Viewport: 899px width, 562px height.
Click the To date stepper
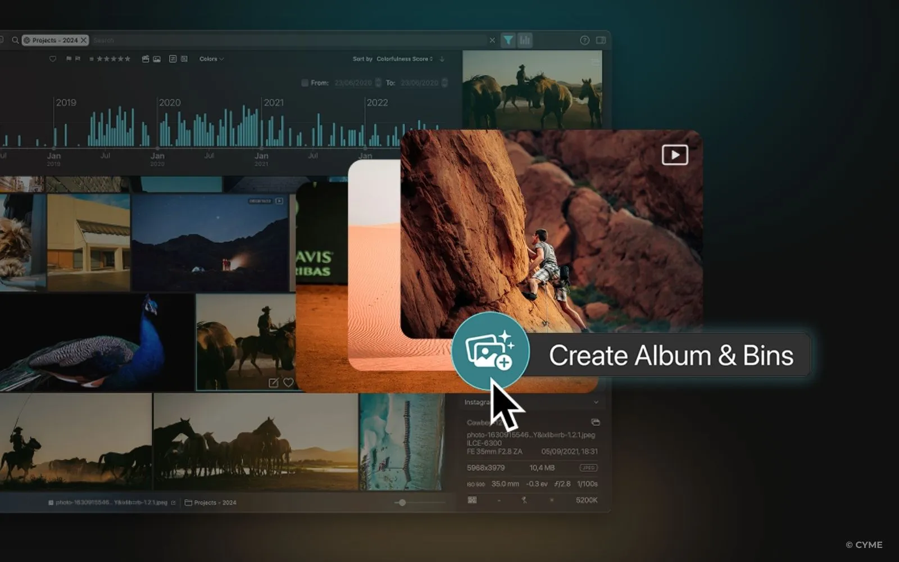pyautogui.click(x=444, y=83)
